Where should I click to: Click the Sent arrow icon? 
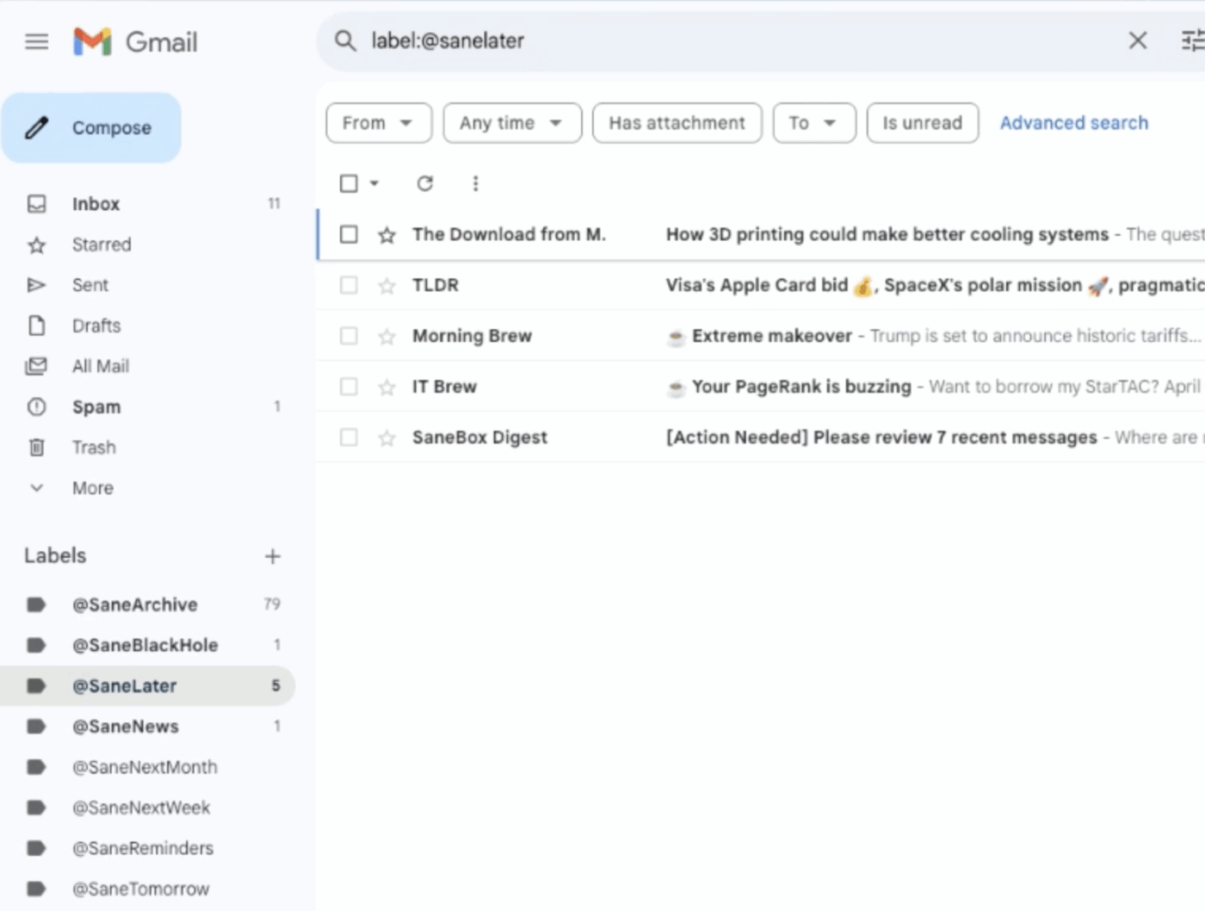[x=36, y=285]
